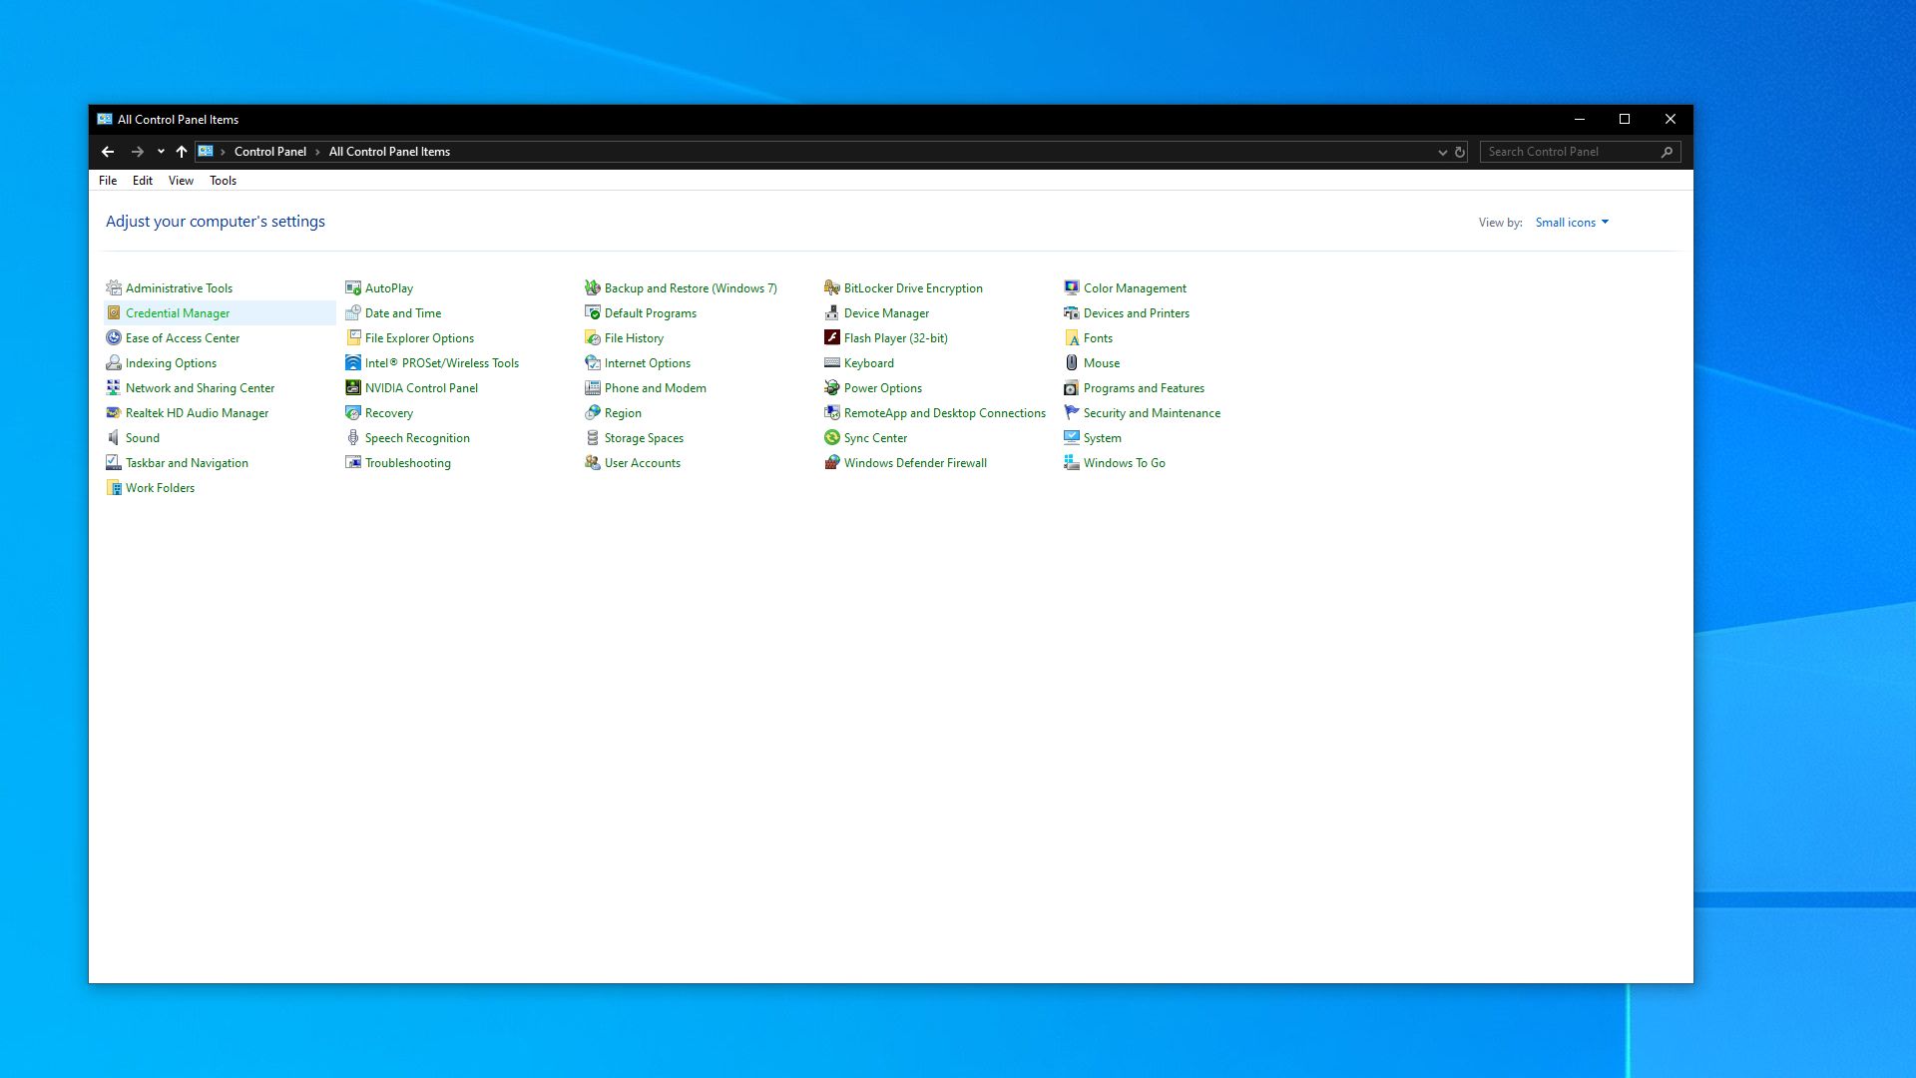Refresh the Control Panel view
The height and width of the screenshot is (1078, 1916).
(1460, 152)
